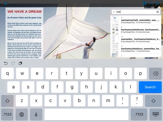Tap the z key
163x122 pixels.
pyautogui.click(x=22, y=101)
